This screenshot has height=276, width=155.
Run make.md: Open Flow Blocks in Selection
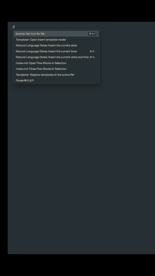(x=56, y=63)
